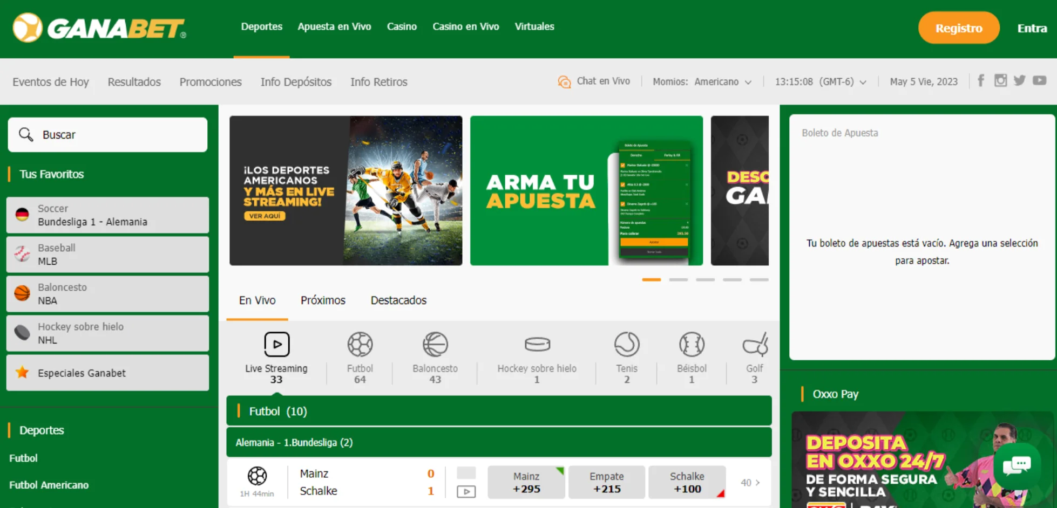Open the Momios Americano dropdown
The height and width of the screenshot is (508, 1057).
click(x=702, y=81)
